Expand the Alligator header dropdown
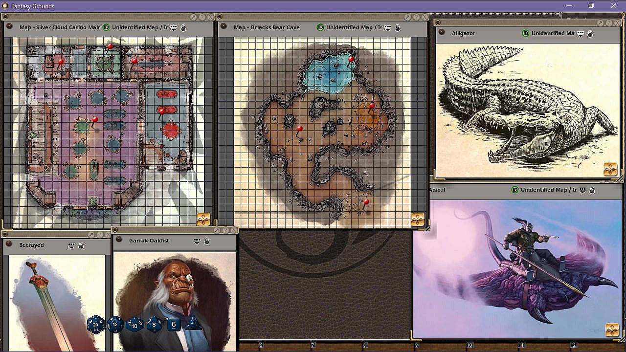 [x=580, y=34]
